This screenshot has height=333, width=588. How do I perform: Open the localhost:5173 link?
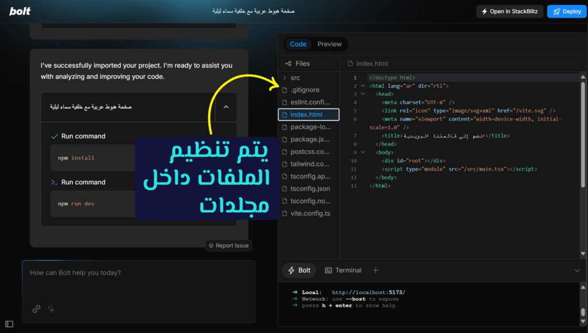pyautogui.click(x=368, y=292)
